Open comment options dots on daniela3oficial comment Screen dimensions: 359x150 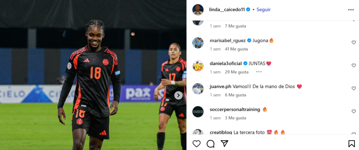tap(259, 72)
